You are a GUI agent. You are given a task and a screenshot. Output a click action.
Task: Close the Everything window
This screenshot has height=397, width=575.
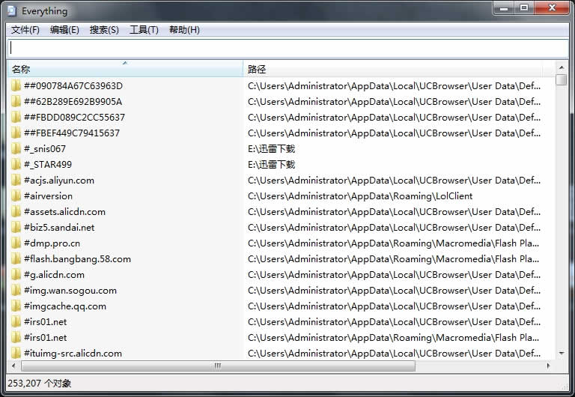pyautogui.click(x=552, y=7)
